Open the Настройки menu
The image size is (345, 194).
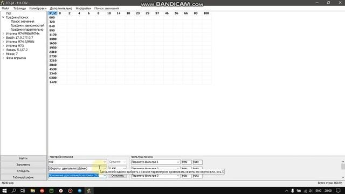pos(84,9)
